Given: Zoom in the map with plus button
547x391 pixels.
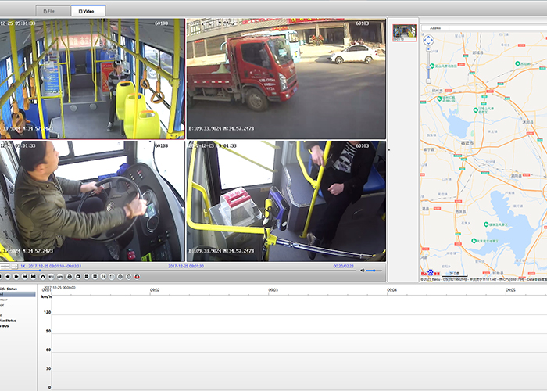Looking at the screenshot, I should pos(429,49).
